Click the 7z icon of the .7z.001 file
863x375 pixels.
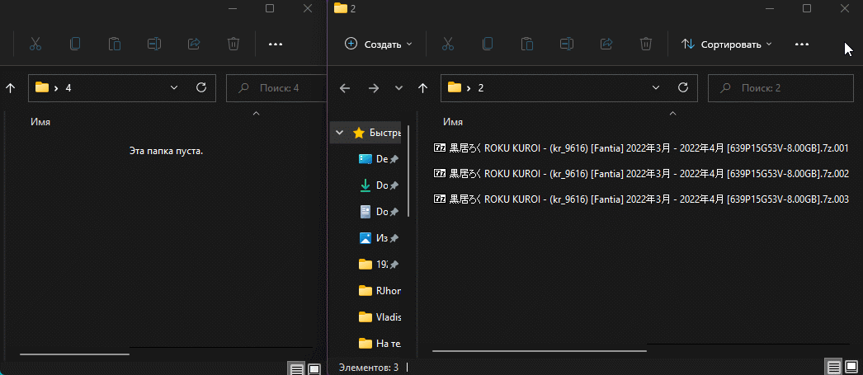(x=439, y=148)
